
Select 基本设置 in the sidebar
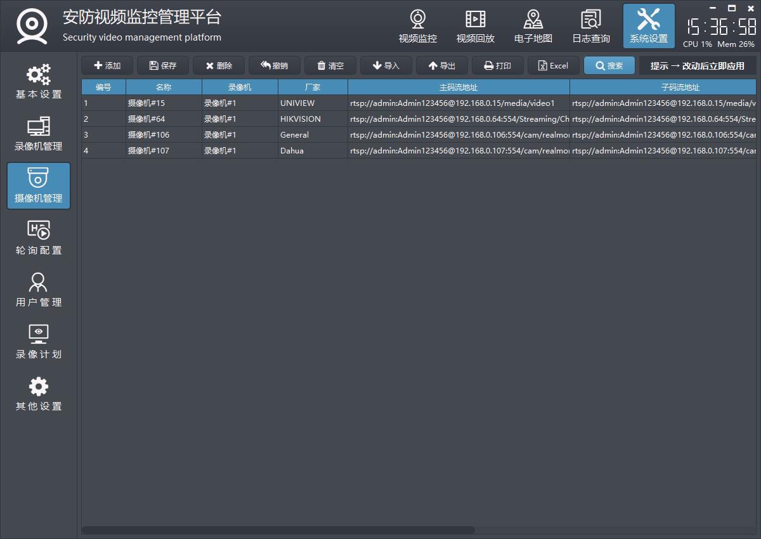click(39, 82)
